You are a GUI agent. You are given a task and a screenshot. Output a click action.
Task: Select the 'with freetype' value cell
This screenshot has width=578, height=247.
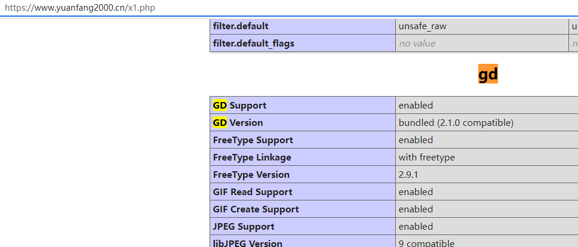click(426, 157)
